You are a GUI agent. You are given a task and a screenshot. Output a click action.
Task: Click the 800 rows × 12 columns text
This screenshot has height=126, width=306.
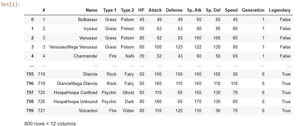click(x=50, y=124)
